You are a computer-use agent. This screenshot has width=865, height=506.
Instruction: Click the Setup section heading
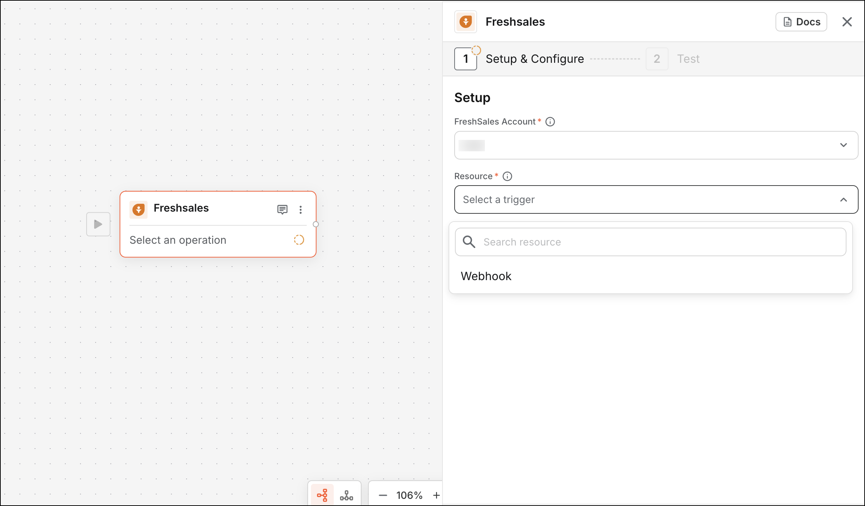[x=472, y=98]
